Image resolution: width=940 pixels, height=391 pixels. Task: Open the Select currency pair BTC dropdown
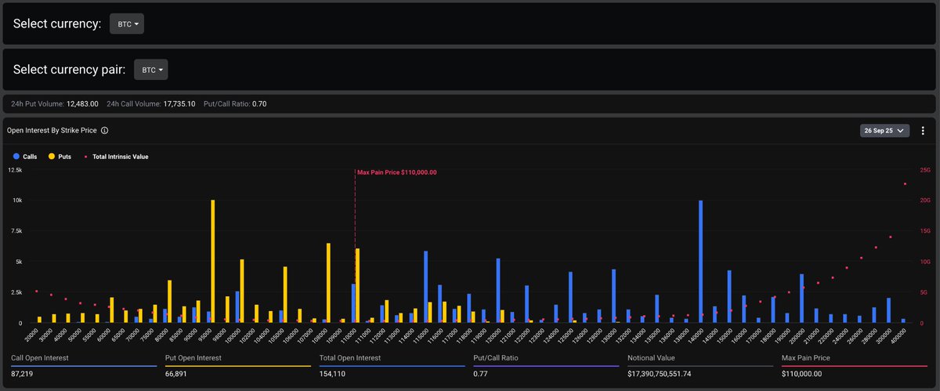tap(151, 70)
